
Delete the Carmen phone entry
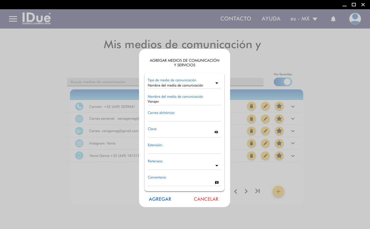[251, 106]
